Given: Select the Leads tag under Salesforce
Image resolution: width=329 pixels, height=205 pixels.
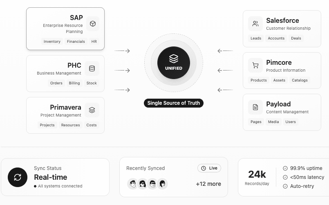Looking at the screenshot, I should (x=256, y=38).
